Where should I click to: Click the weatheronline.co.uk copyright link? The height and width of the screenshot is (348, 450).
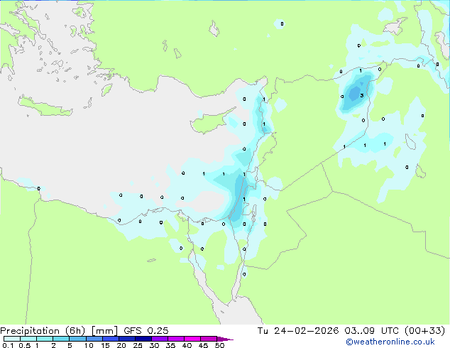(390, 342)
